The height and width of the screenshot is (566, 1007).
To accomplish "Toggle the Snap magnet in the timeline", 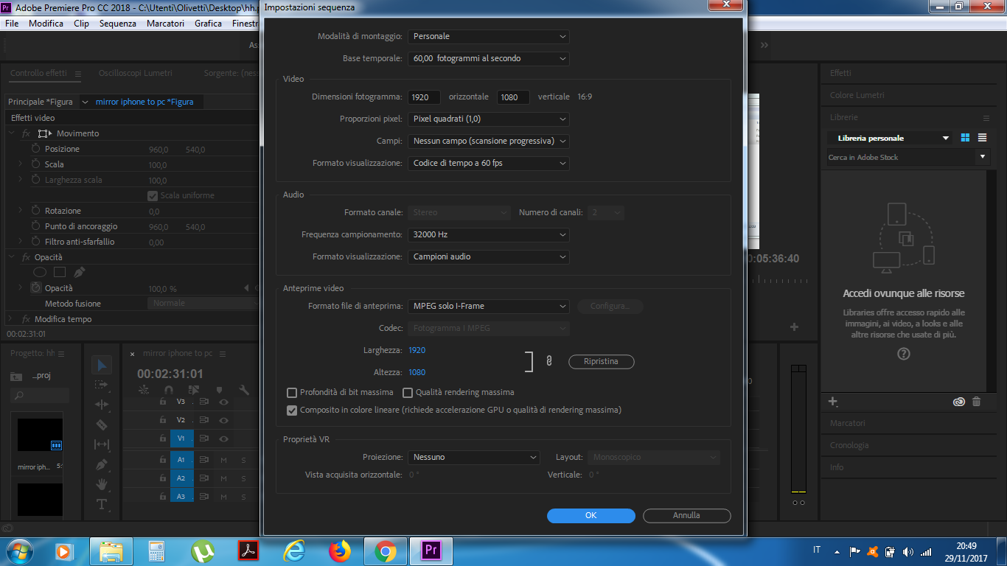I will click(168, 390).
